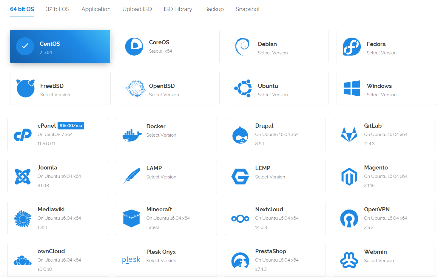
Task: Choose the ownCloud application card
Action: pos(58,260)
